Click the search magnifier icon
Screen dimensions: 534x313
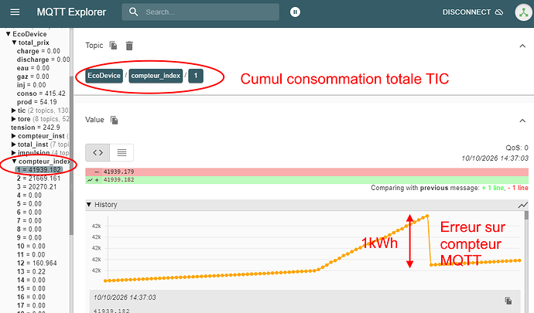(133, 12)
